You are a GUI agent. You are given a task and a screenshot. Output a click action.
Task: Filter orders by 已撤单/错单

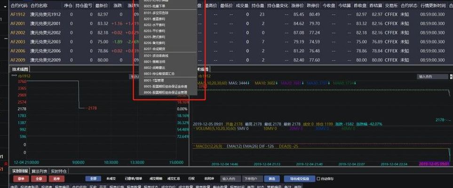(x=133, y=179)
